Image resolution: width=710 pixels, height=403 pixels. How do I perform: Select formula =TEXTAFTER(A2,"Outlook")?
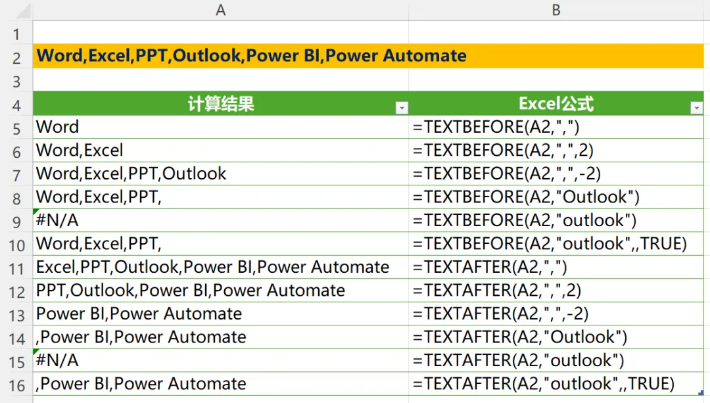pyautogui.click(x=556, y=337)
